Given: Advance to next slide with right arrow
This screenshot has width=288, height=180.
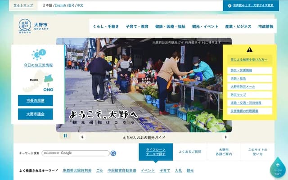Looking at the screenshot, I should [x=225, y=137].
